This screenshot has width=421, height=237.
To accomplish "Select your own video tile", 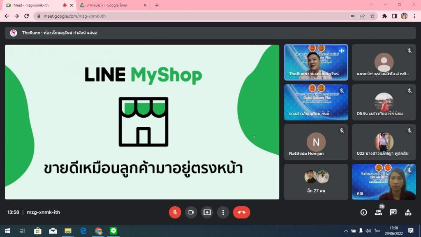I will [384, 182].
